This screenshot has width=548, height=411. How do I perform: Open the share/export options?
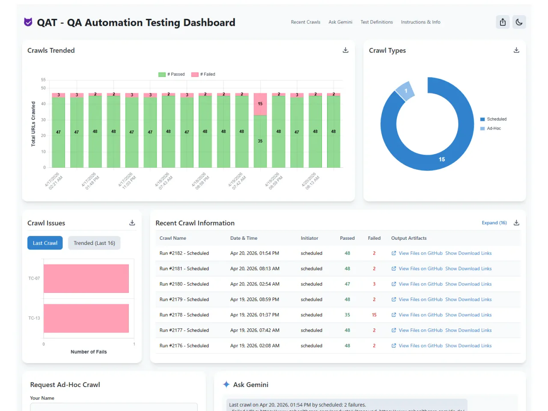[x=503, y=22]
